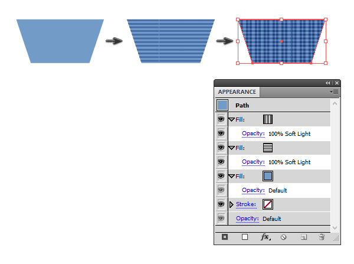Viewport: 354px width, 264px height.
Task: Collapse the top Fill with vertical pattern
Action: (x=231, y=119)
